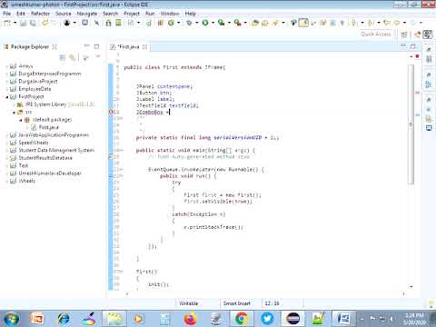Viewport: 436px width, 327px height.
Task: Click the Open Type toolbar icon
Action: pos(255,23)
